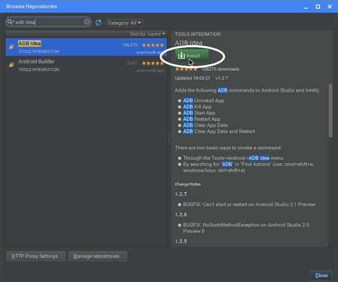Reload the plugin list with refresh icon
Screen dimensions: 338x282
(99, 23)
